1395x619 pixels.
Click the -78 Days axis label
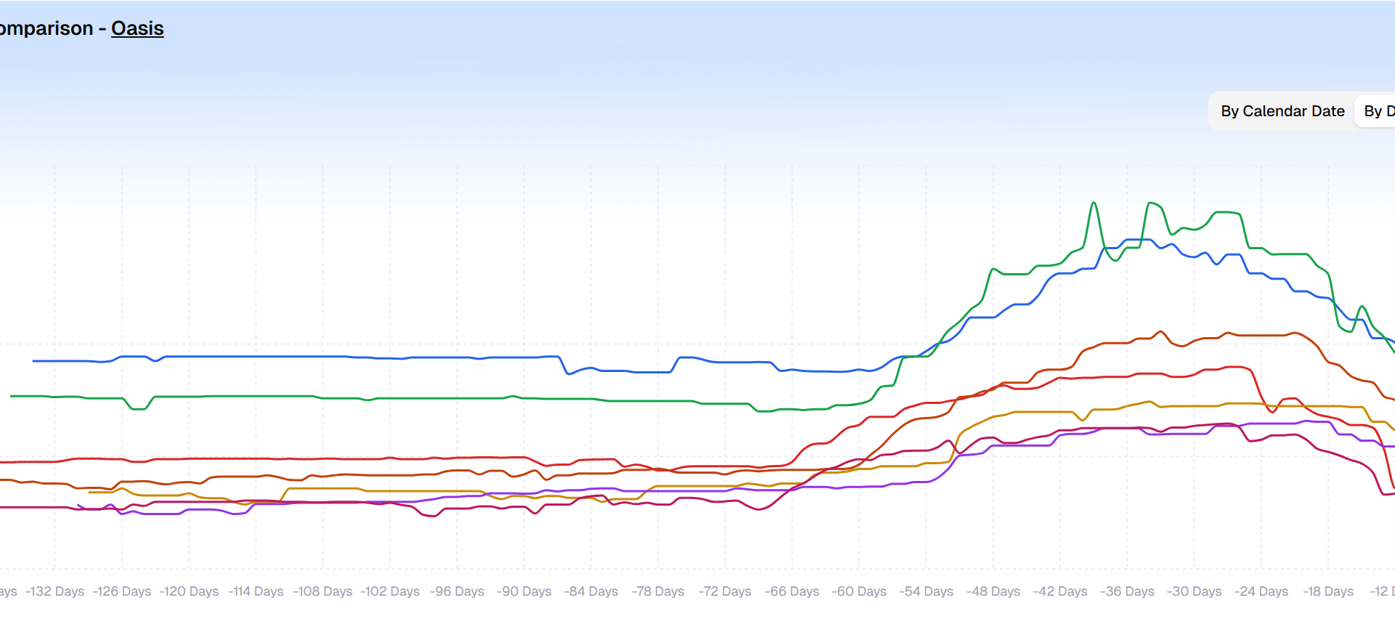(658, 591)
